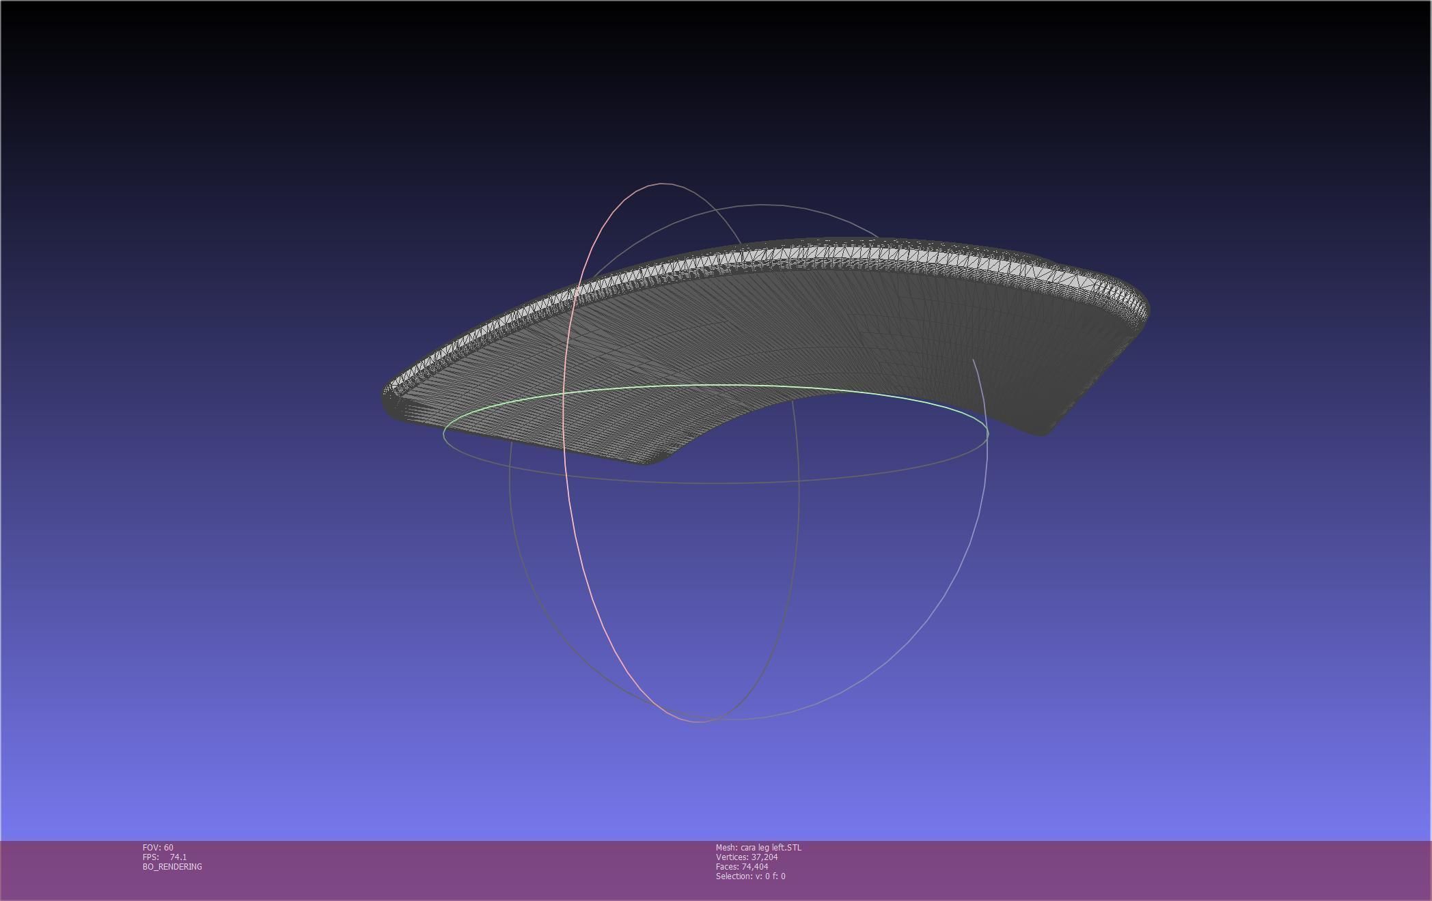Click 'Mesh: cara leg left.STL' label

coord(758,848)
